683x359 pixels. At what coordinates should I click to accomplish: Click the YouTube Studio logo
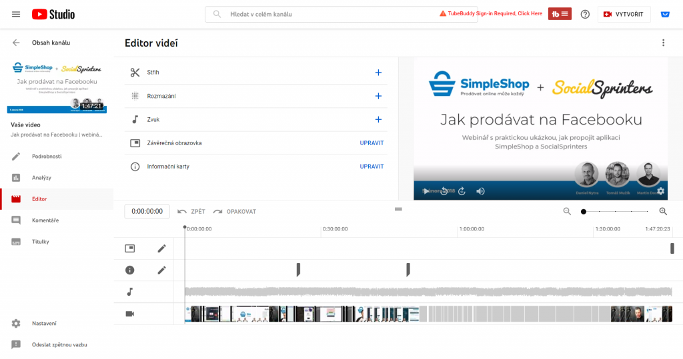[x=53, y=15]
